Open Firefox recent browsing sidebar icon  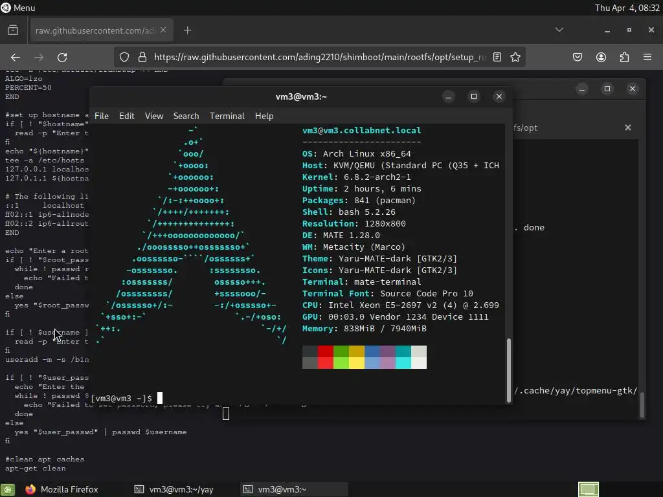pos(13,30)
